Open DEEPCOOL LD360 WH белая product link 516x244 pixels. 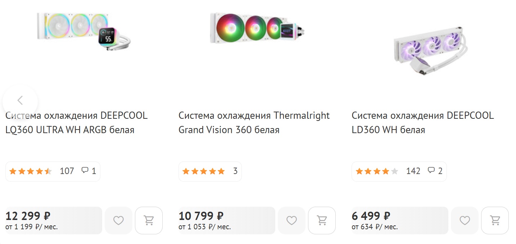pos(423,123)
